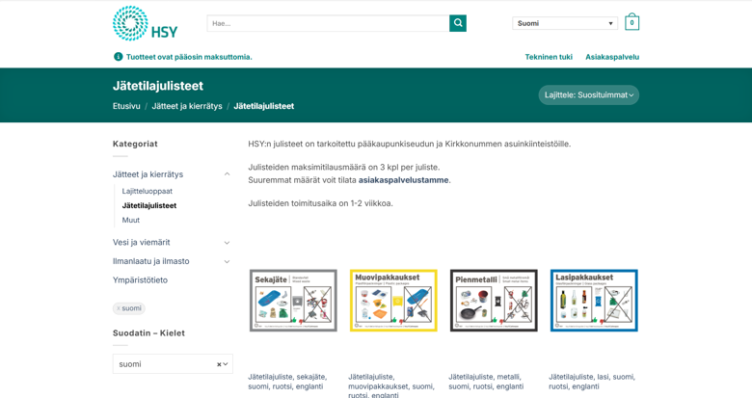
Task: Open the Pienmetalli poster thumbnail
Action: (x=494, y=300)
